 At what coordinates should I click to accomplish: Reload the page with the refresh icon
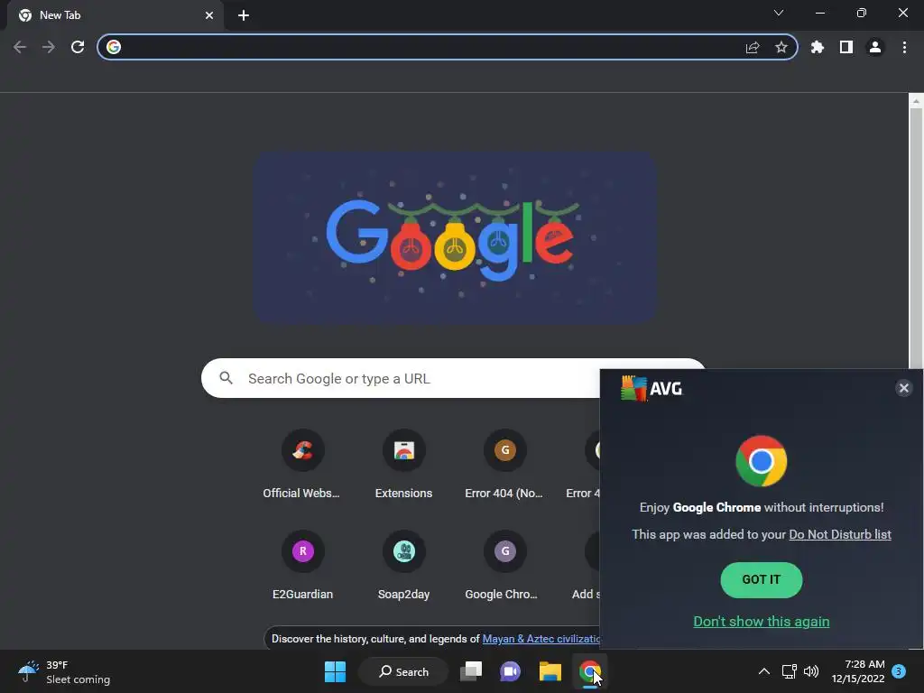[78, 47]
